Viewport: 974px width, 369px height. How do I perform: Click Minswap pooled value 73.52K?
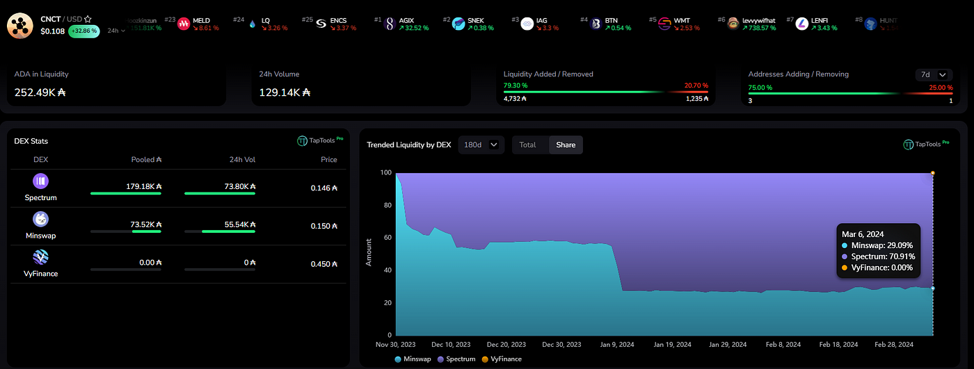tap(146, 225)
